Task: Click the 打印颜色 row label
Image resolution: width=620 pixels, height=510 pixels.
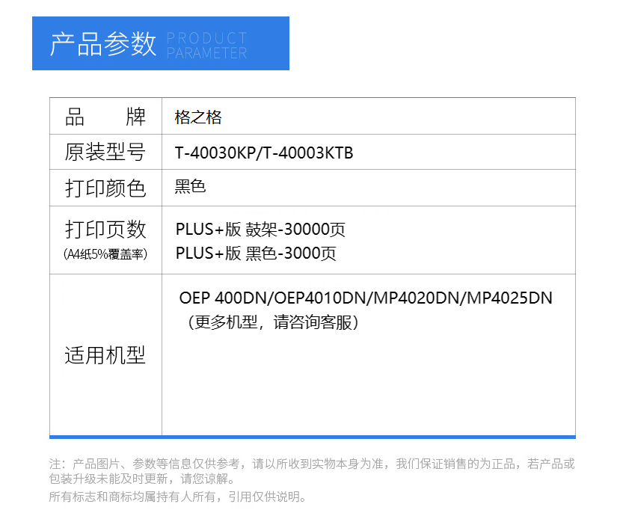Action: coord(105,188)
